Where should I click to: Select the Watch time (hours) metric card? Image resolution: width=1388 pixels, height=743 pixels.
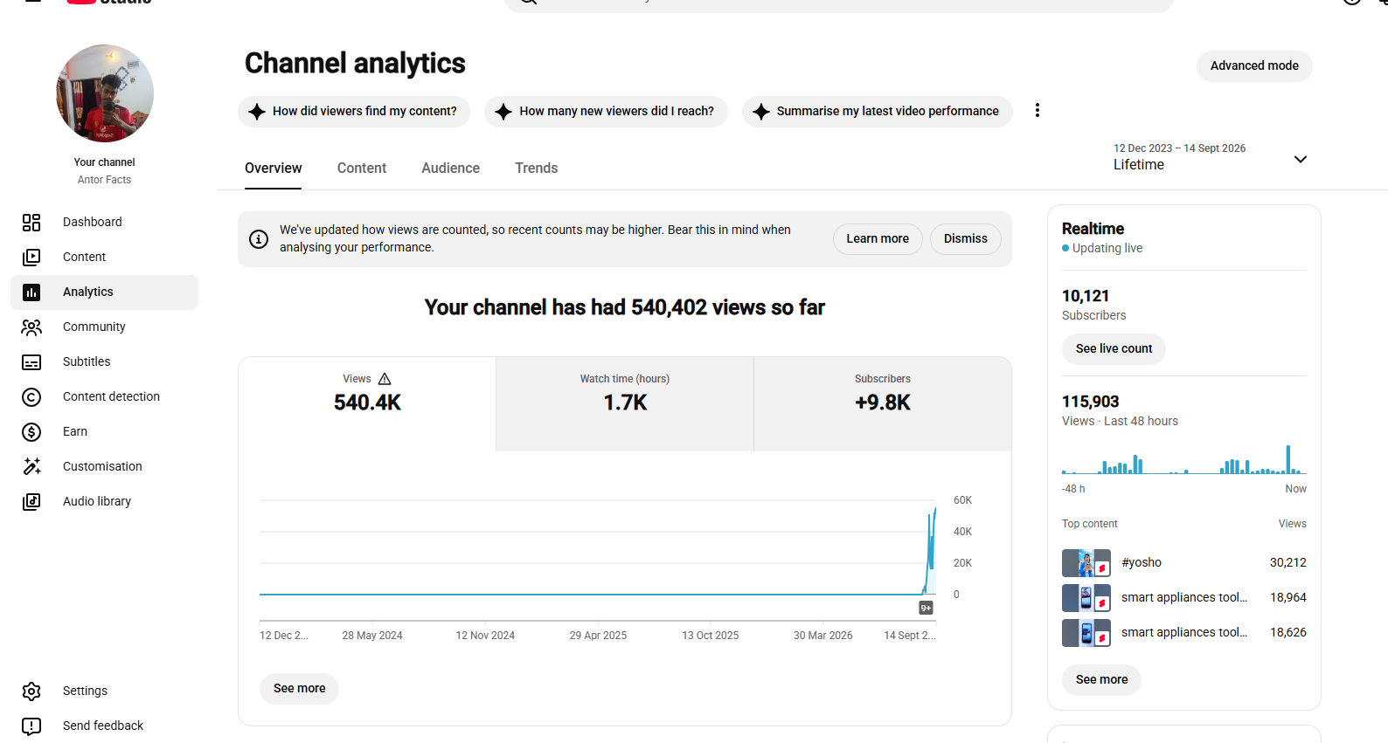pyautogui.click(x=625, y=403)
